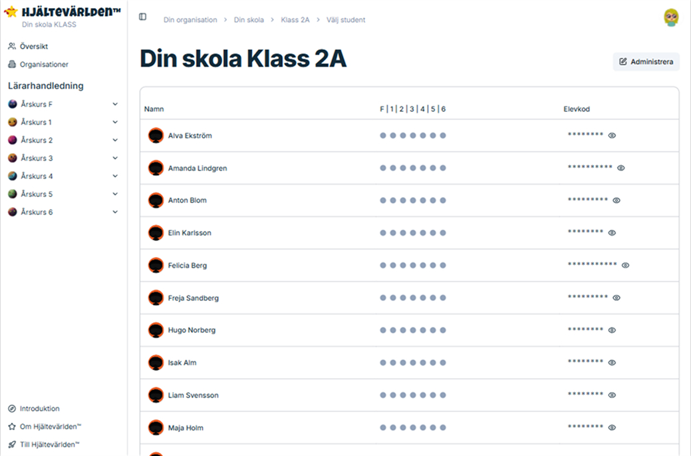Click Anton Blom's first progress dot
This screenshot has width=691, height=456.
[x=382, y=200]
